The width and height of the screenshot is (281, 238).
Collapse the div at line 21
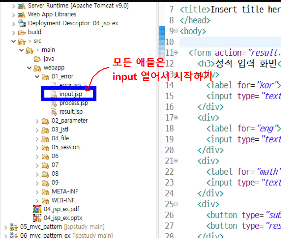point(176,161)
